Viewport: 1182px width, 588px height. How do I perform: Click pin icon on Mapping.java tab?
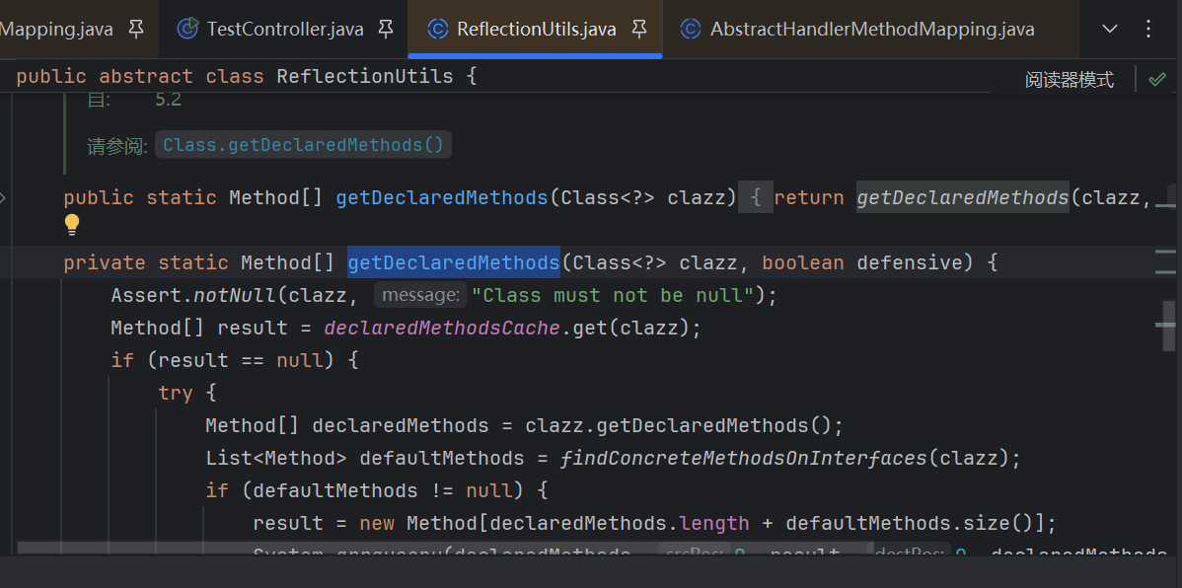point(136,30)
